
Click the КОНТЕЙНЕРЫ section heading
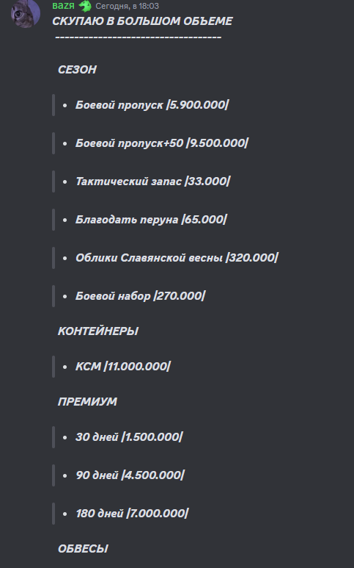pyautogui.click(x=98, y=331)
